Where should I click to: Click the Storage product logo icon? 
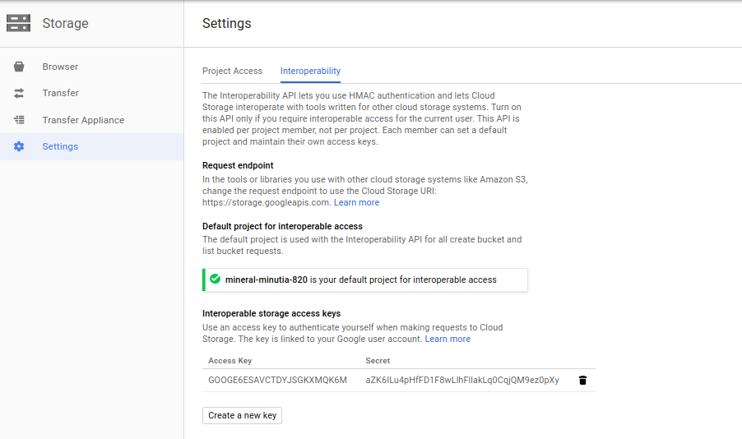(19, 23)
